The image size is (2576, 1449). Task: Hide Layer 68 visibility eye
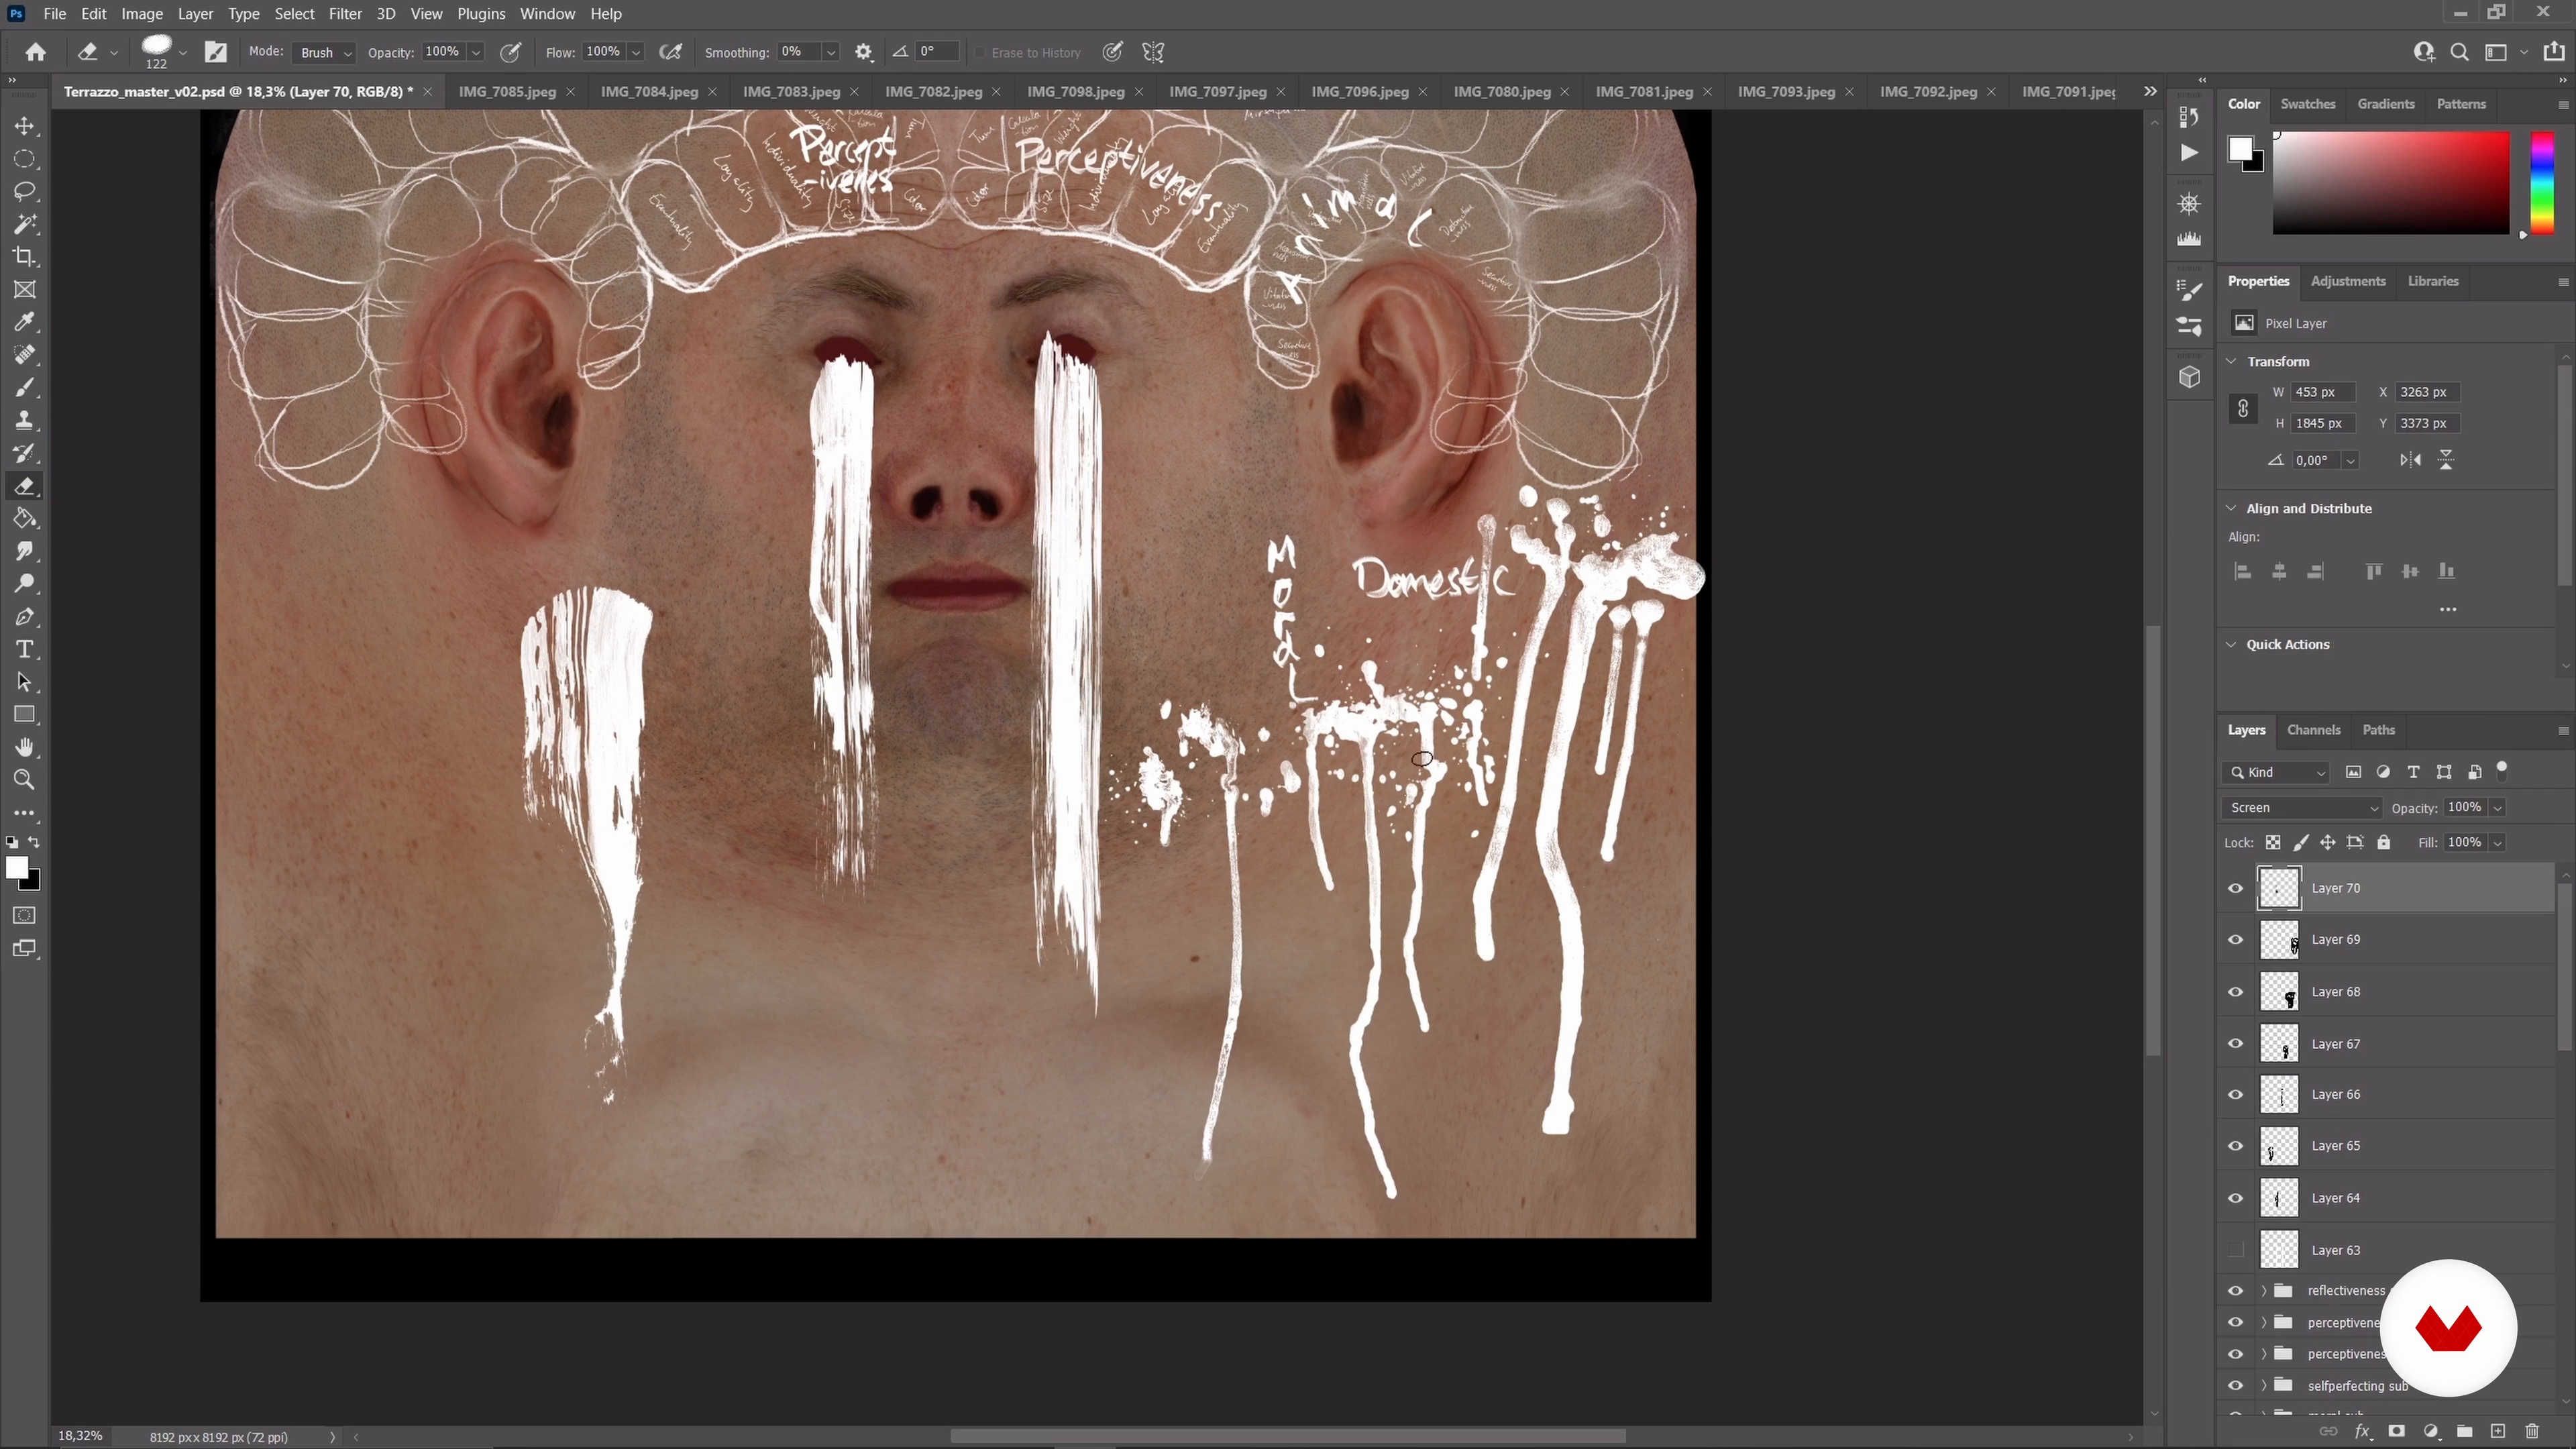click(2236, 992)
